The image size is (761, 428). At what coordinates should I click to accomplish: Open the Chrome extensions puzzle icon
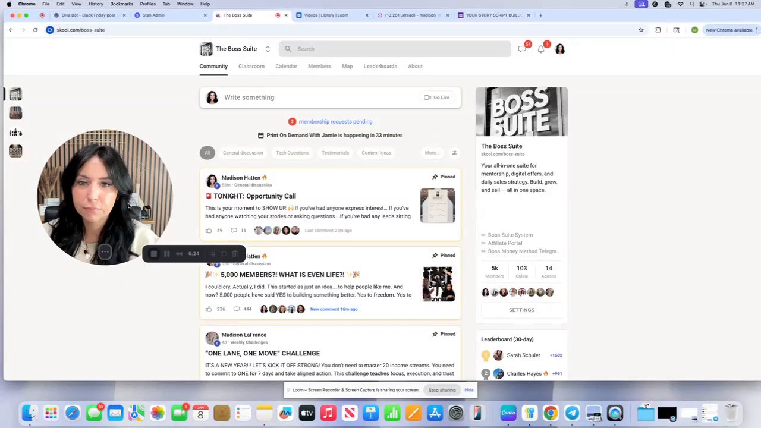658,30
